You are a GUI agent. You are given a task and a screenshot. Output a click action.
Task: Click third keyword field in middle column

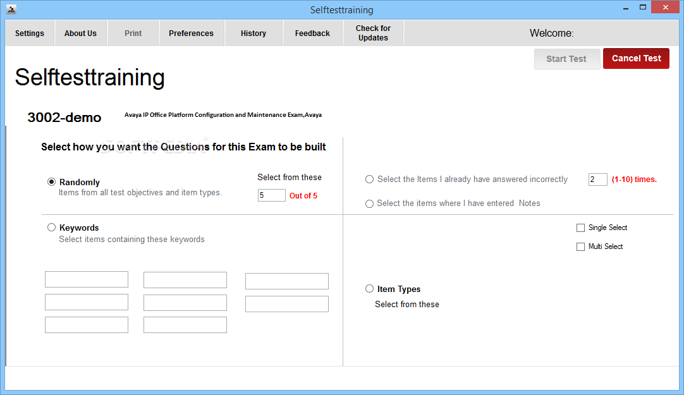(x=185, y=325)
